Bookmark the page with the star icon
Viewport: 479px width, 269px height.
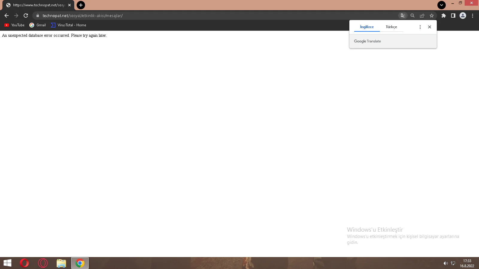coord(432,16)
